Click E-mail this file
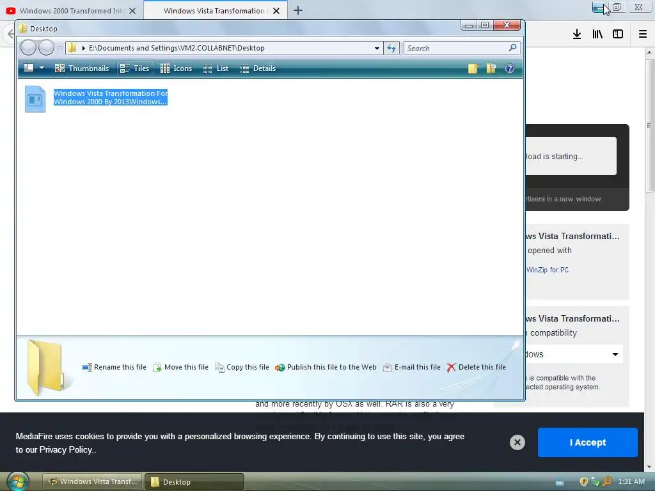The width and height of the screenshot is (655, 491). point(411,367)
